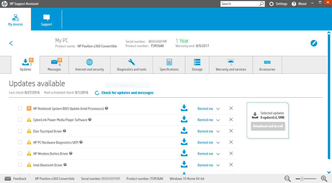Expand Remind me options for CyberLink Player

click(218, 120)
